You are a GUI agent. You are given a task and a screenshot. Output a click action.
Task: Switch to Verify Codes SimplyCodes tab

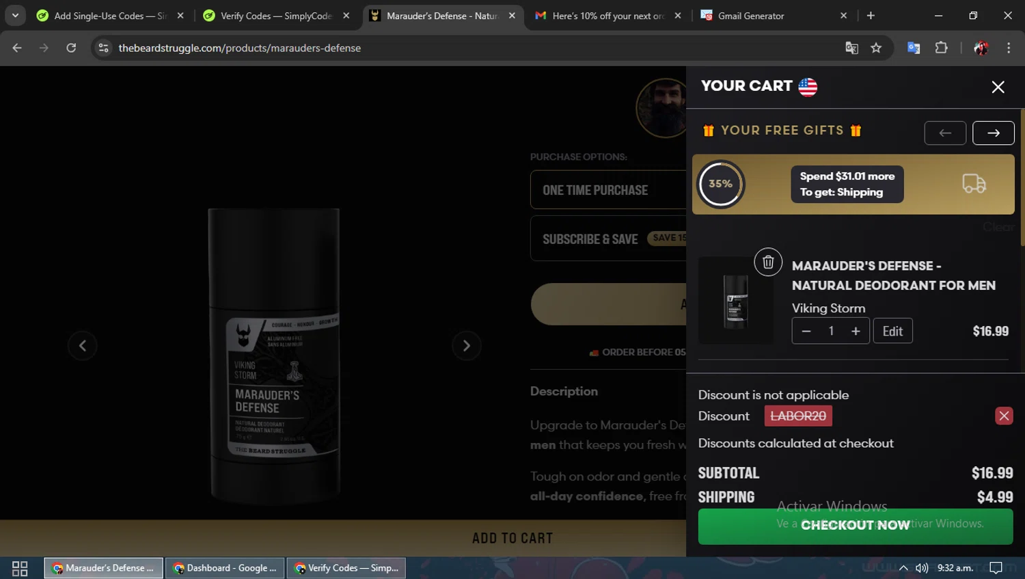point(277,16)
